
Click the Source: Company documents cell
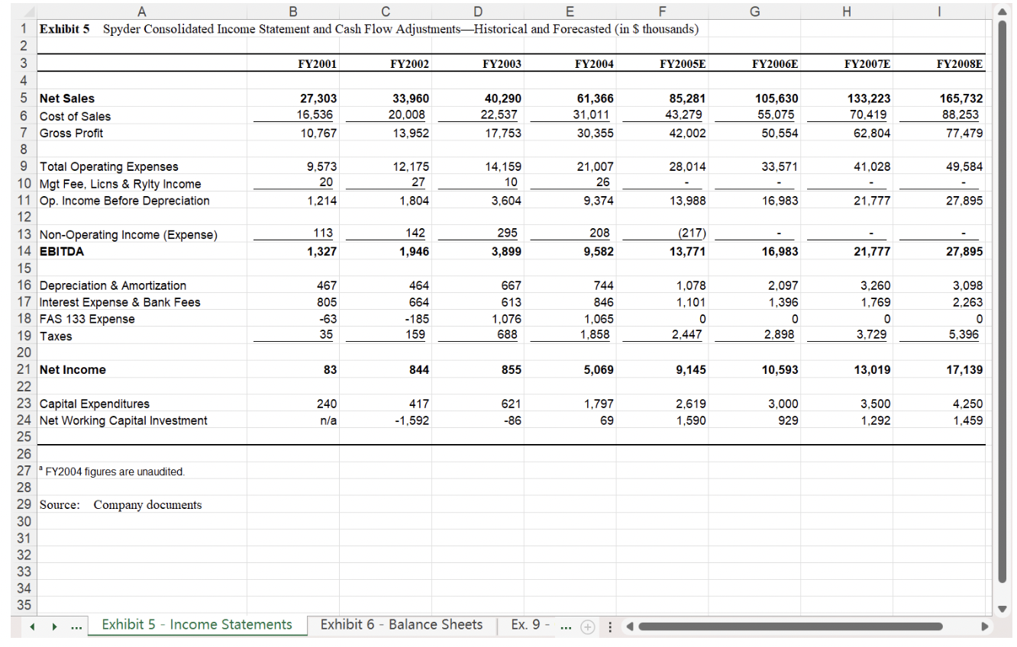click(x=141, y=505)
